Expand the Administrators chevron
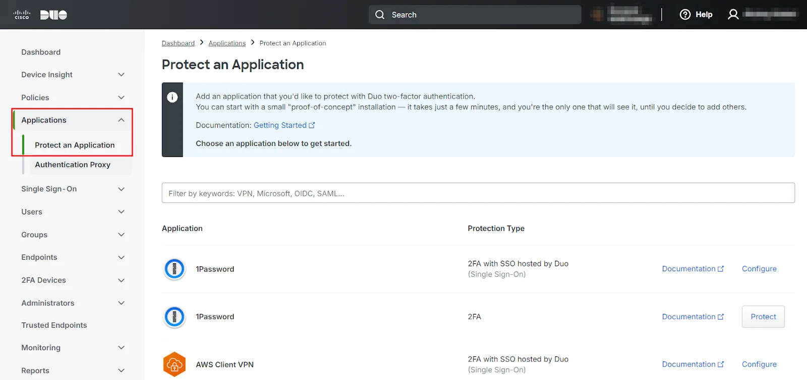 click(121, 303)
